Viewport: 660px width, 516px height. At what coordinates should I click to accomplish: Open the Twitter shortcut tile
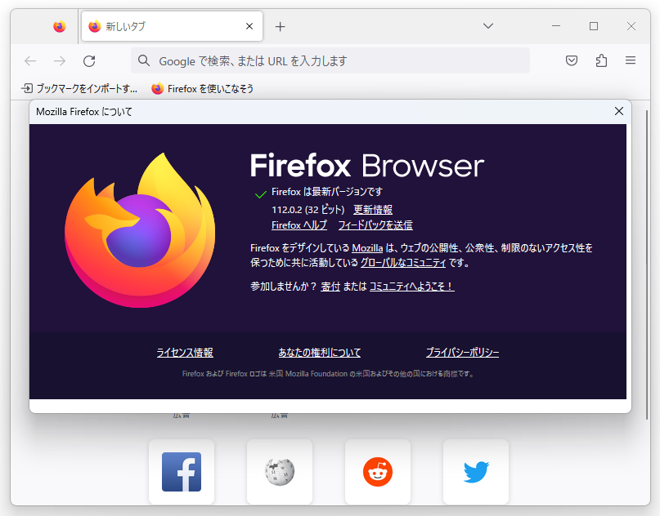pos(475,472)
